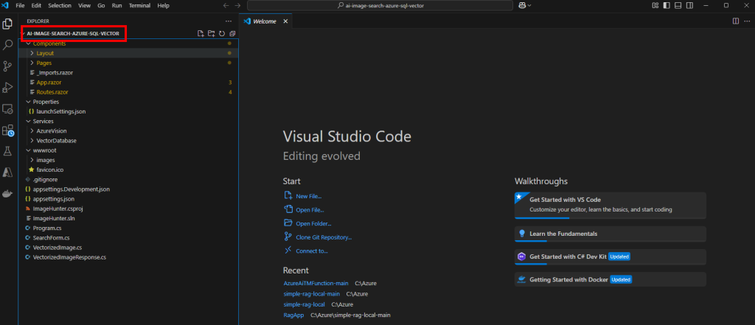
Task: Open the Search view in activity bar
Action: 7,45
